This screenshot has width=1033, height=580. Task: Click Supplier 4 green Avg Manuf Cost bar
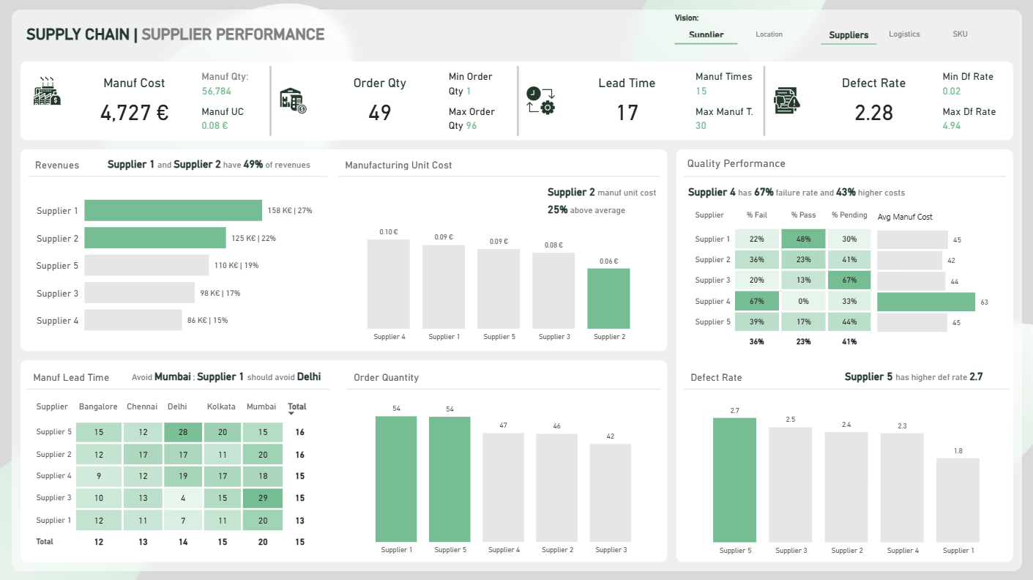point(926,302)
